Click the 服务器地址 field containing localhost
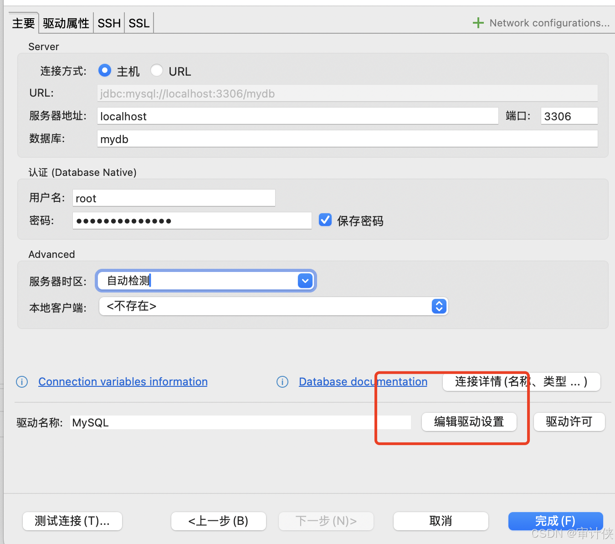 (x=298, y=116)
